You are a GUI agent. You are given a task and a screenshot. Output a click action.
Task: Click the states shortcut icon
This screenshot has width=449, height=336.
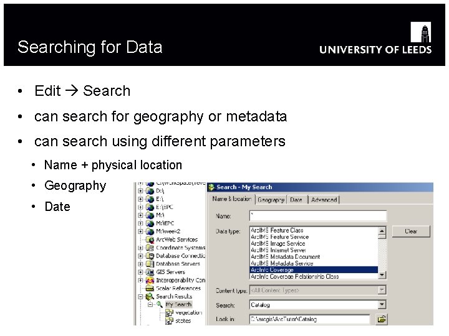tap(169, 321)
